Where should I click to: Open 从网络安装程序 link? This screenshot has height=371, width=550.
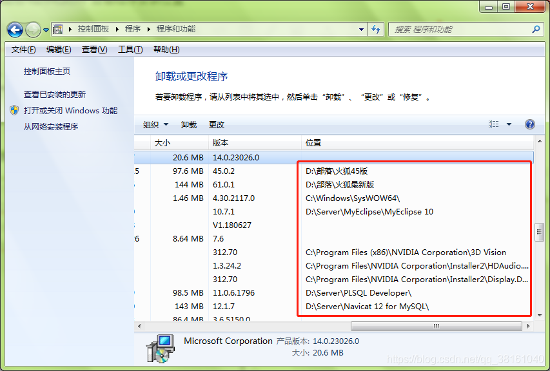(51, 127)
